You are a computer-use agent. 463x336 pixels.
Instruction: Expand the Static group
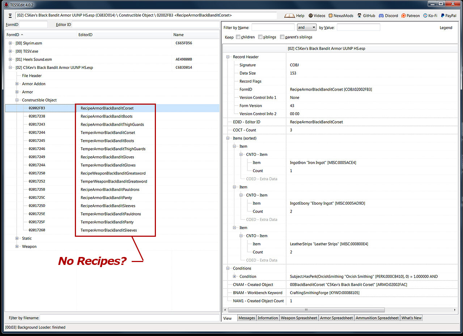point(17,238)
